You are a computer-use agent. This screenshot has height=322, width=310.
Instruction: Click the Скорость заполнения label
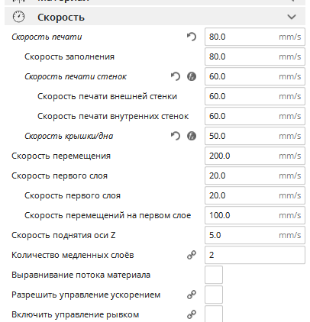(69, 56)
